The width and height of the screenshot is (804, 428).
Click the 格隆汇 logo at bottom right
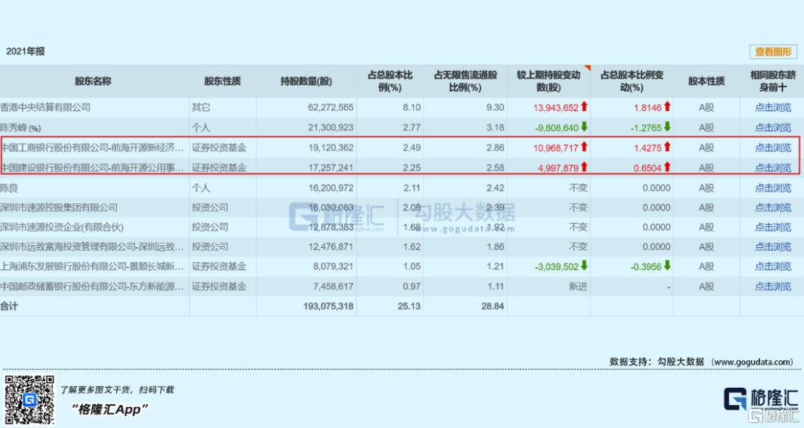[761, 400]
